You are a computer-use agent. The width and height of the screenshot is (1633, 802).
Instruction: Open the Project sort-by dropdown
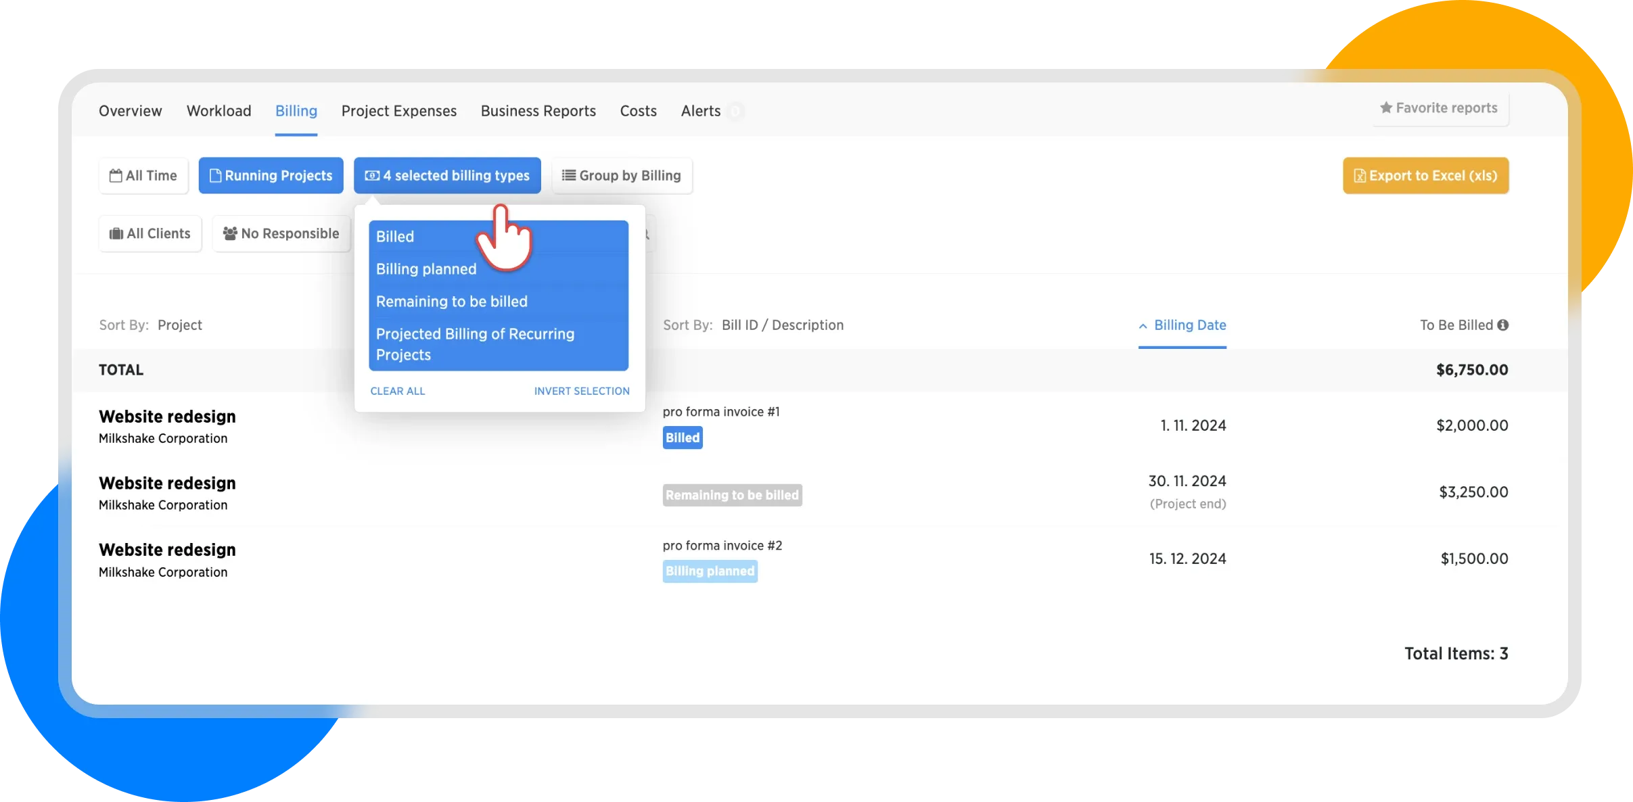pos(180,325)
